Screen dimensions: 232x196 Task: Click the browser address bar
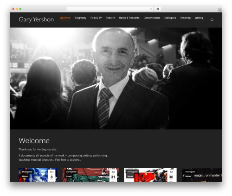(x=110, y=9)
